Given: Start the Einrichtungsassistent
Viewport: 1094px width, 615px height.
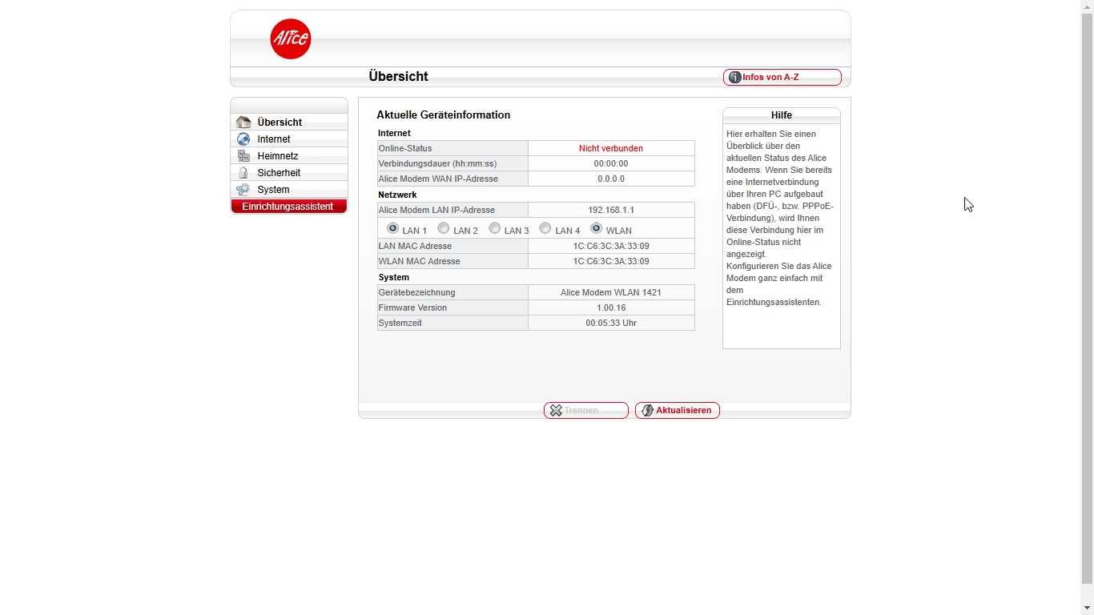Looking at the screenshot, I should [x=289, y=207].
